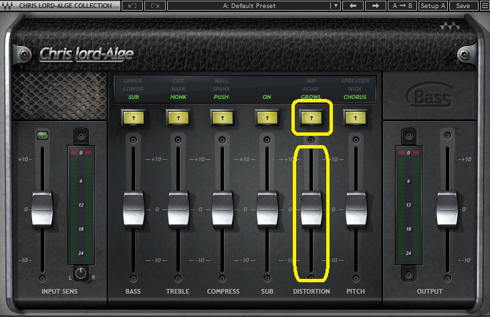Viewport: 490px width, 317px height.
Task: Click the redo arrow in top toolbar
Action: pos(154,6)
